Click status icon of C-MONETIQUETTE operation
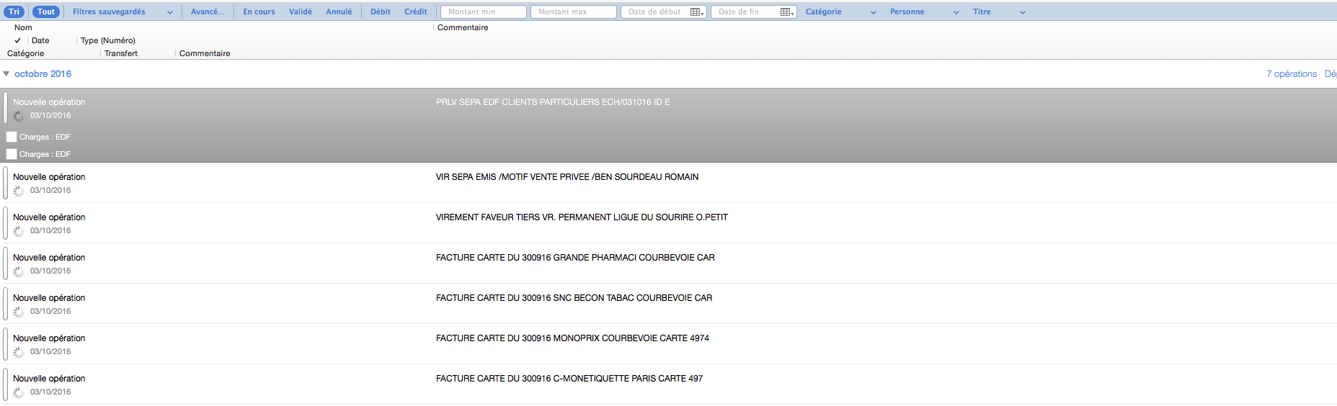 19,392
